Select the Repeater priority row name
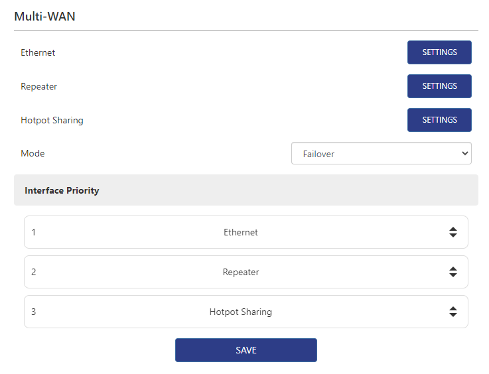This screenshot has width=489, height=374. pos(241,273)
